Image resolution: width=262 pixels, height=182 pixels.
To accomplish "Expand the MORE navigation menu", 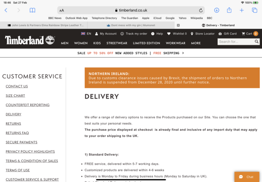I will point(196,43).
